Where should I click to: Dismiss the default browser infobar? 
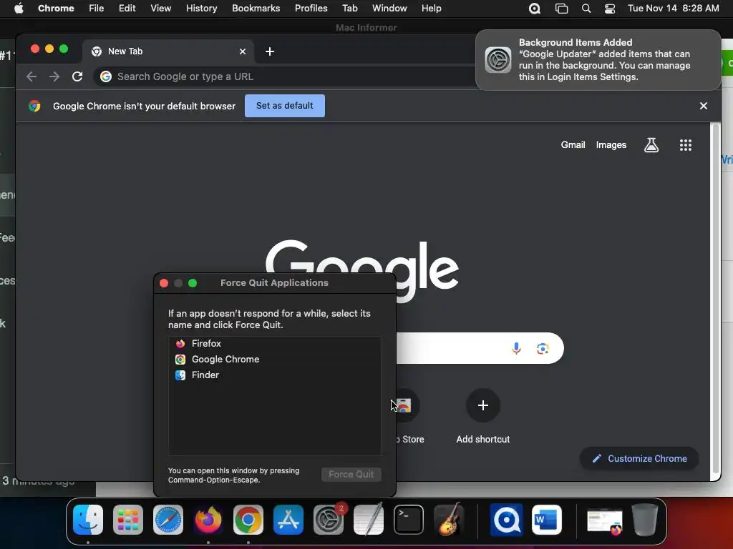(704, 106)
